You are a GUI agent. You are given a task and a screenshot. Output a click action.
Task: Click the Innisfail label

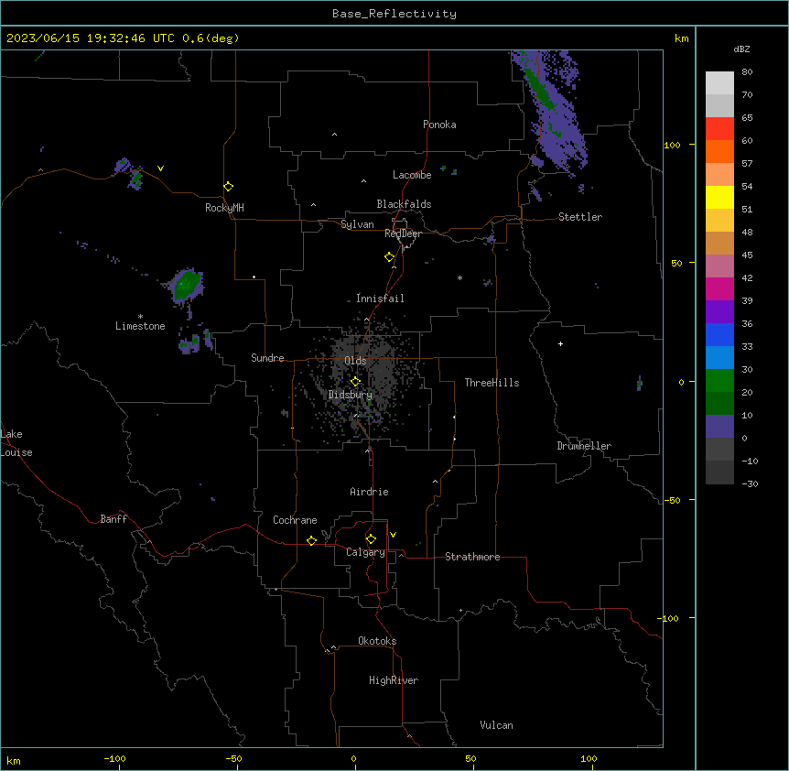point(380,299)
